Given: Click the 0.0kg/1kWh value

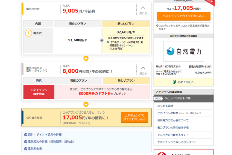Looking at the screenshot, I should pos(203,73).
